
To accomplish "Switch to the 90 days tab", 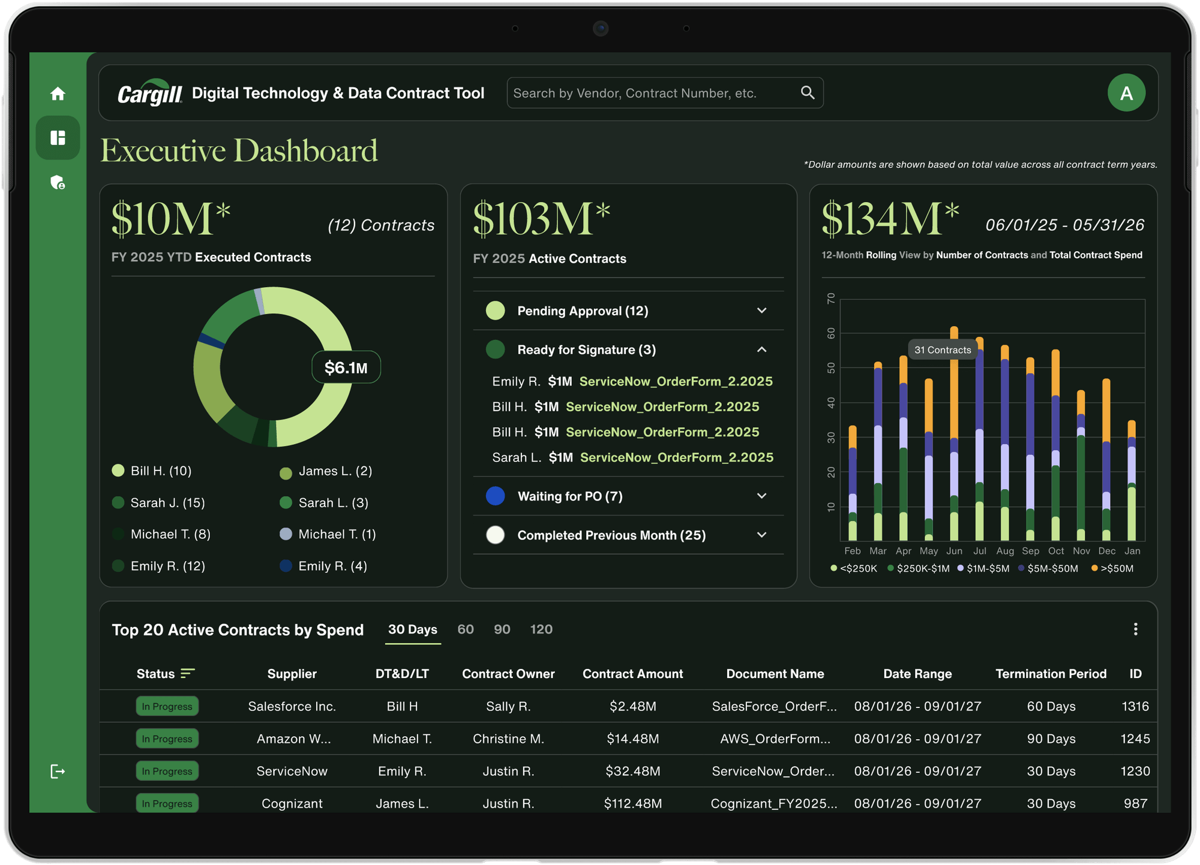I will [502, 629].
